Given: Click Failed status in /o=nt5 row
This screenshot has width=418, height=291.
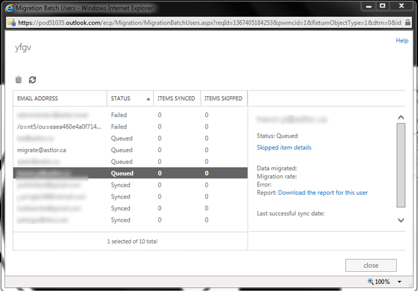Looking at the screenshot, I should (x=119, y=127).
